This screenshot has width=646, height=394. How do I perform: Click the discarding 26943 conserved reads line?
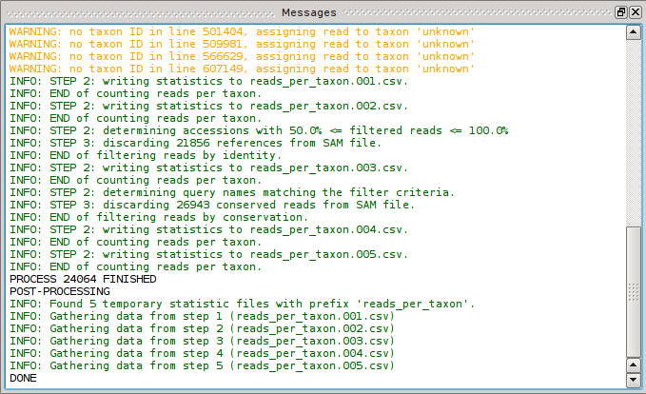coord(212,205)
